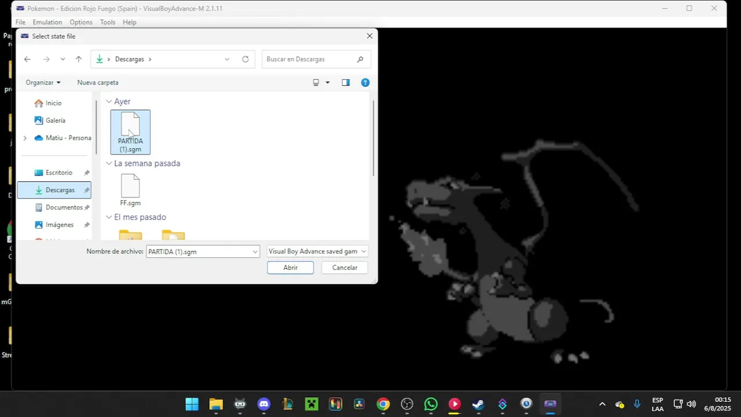Open the filename combo box dropdown arrow
This screenshot has width=741, height=417.
pos(255,251)
